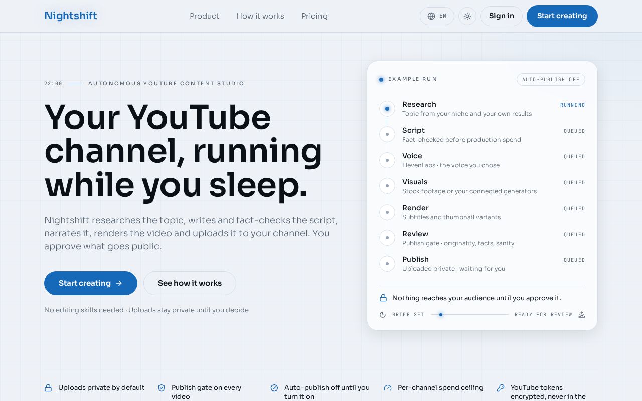
Task: Click 'Uploaded private · waiting for you' text
Action: tap(453, 269)
